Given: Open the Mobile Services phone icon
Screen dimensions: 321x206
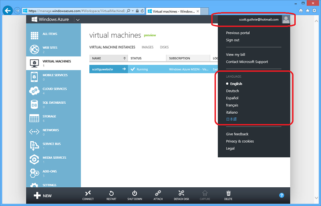Looking at the screenshot, I should click(x=34, y=77).
